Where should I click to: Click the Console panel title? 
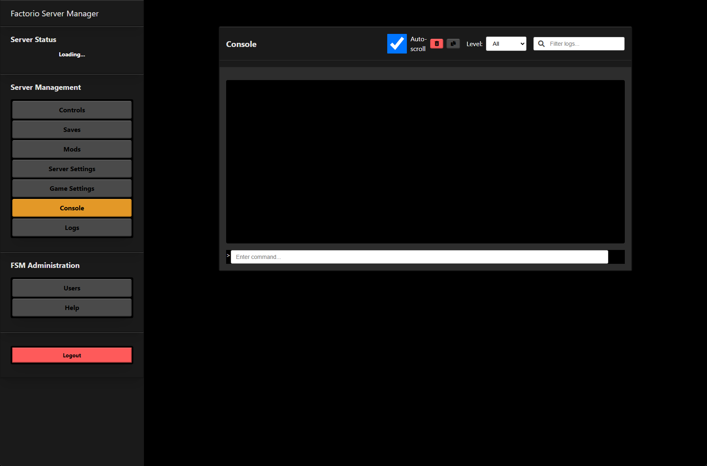pos(241,44)
